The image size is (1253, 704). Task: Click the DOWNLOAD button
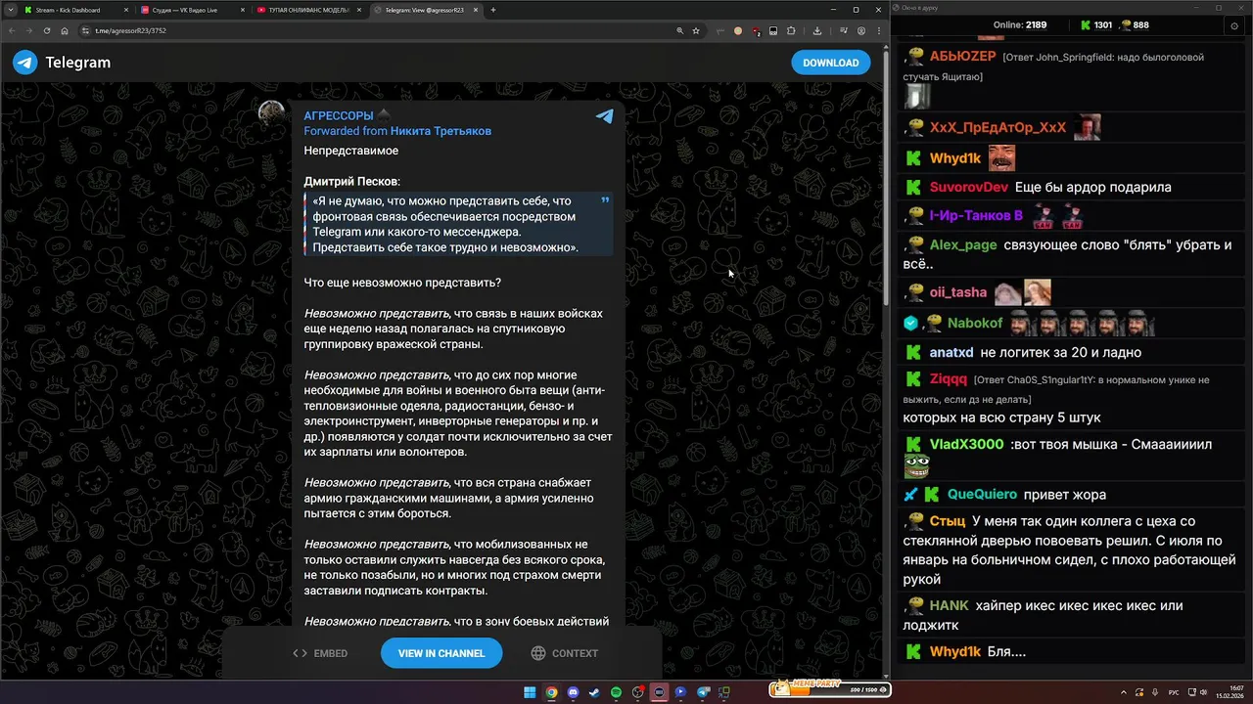click(x=831, y=63)
